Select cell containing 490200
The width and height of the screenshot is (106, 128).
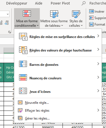click(77, 127)
